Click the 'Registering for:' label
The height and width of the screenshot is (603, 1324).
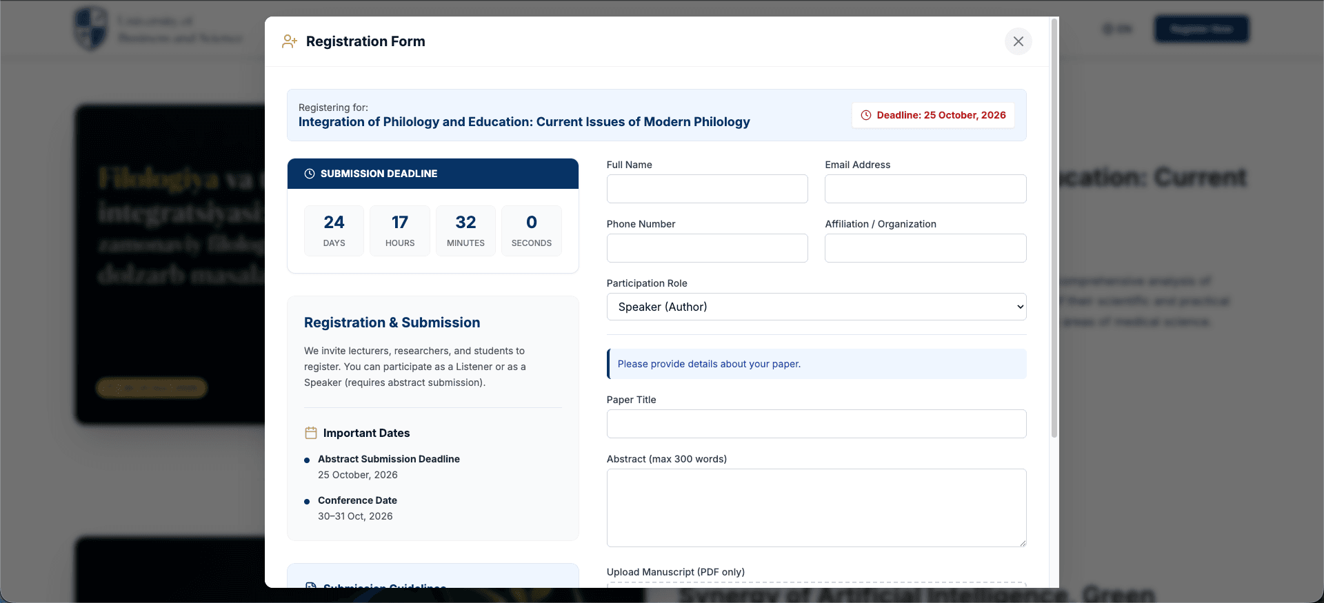pos(333,108)
